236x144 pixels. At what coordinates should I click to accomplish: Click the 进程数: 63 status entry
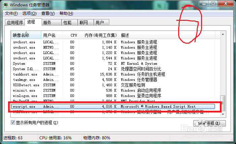click(13, 138)
